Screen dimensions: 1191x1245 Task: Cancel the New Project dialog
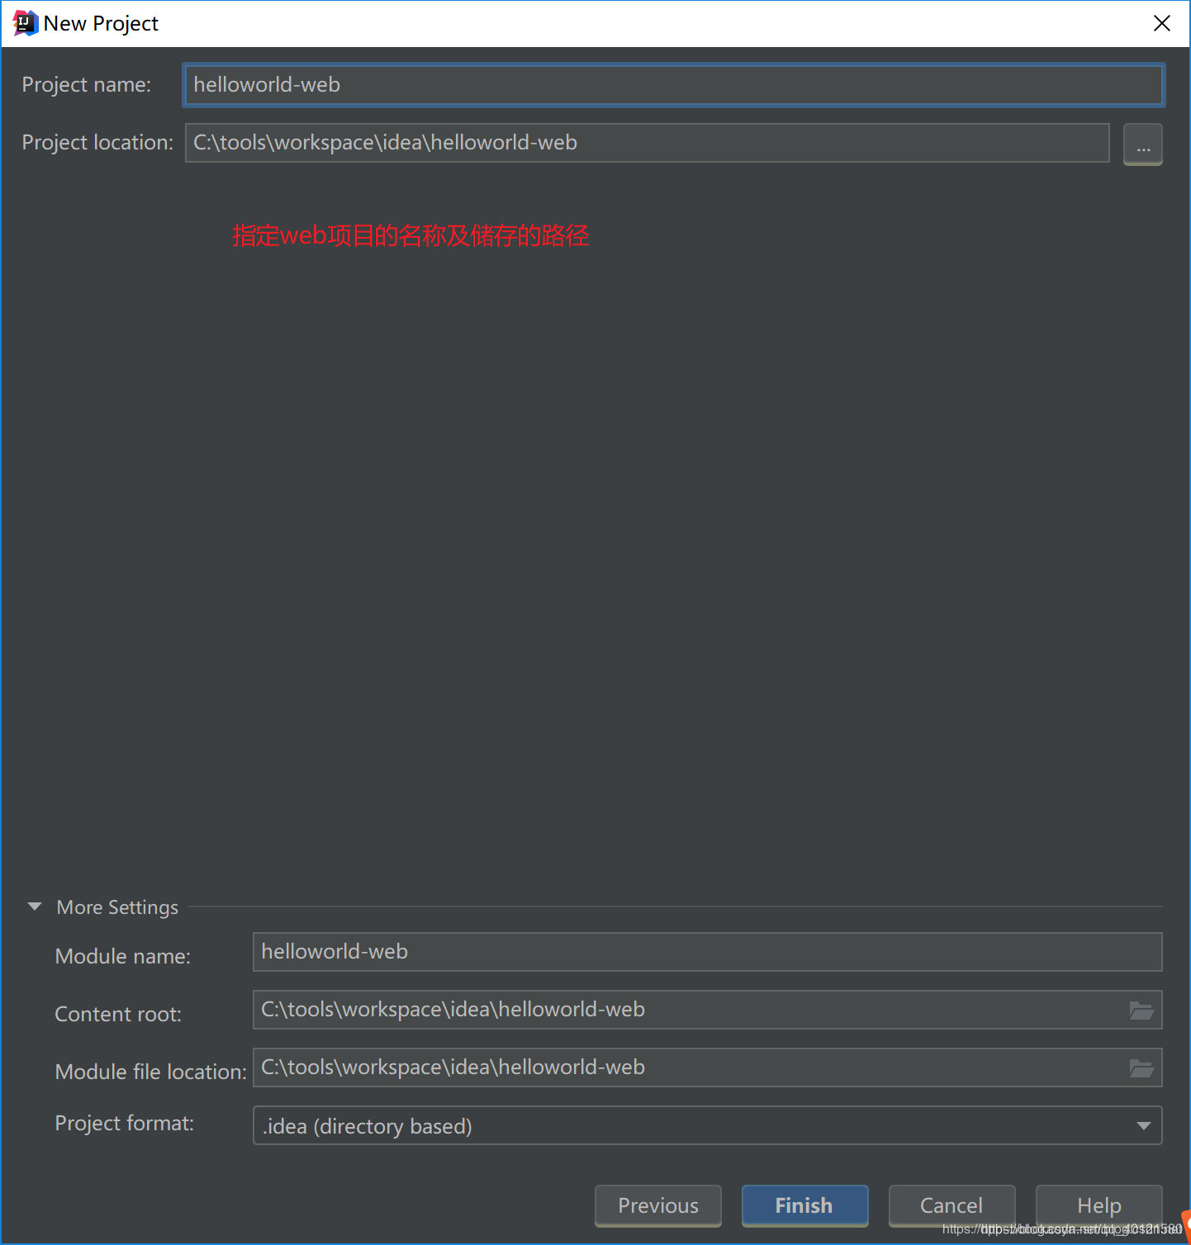pyautogui.click(x=952, y=1205)
